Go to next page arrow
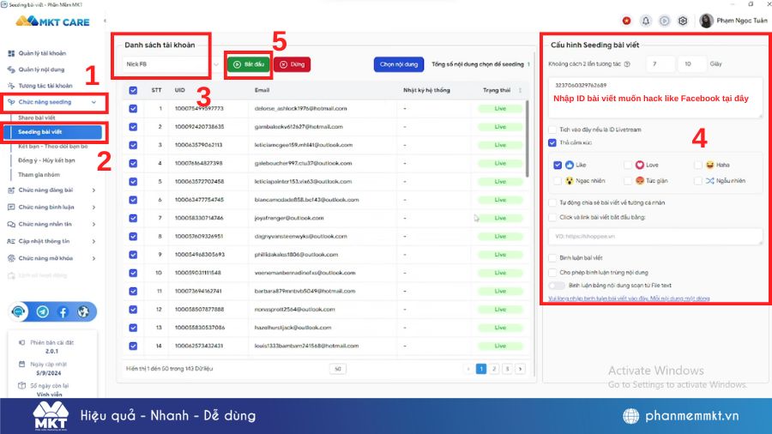The height and width of the screenshot is (434, 772). pyautogui.click(x=521, y=369)
